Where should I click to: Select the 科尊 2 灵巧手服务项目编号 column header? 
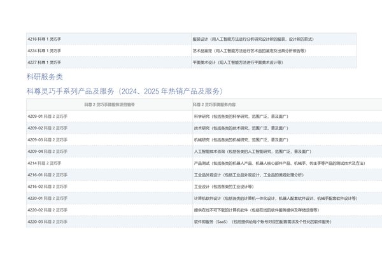[109, 104]
